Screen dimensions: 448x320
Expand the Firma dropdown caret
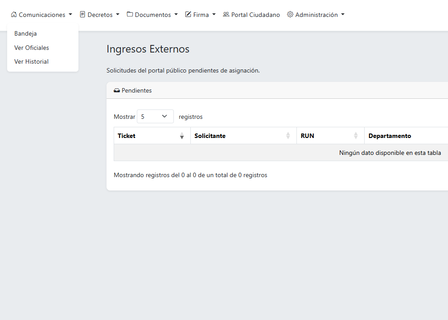click(x=214, y=15)
